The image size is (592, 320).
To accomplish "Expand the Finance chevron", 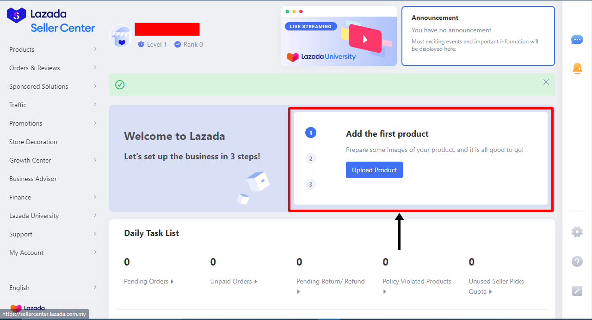I will click(95, 197).
